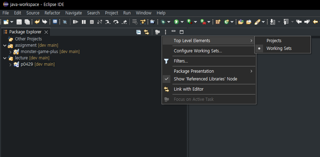Click the New wizard toolbar icon

tap(6, 22)
